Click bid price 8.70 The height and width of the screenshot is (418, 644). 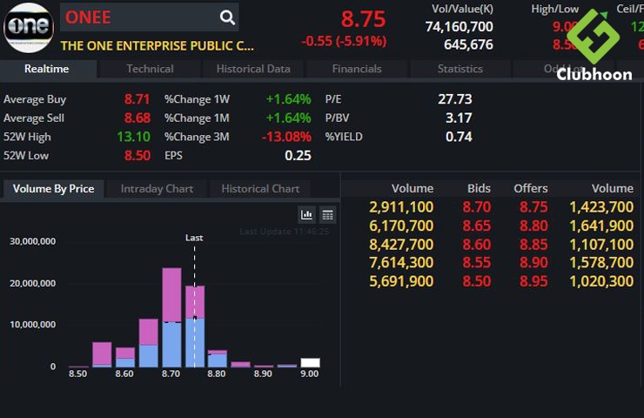pos(476,206)
